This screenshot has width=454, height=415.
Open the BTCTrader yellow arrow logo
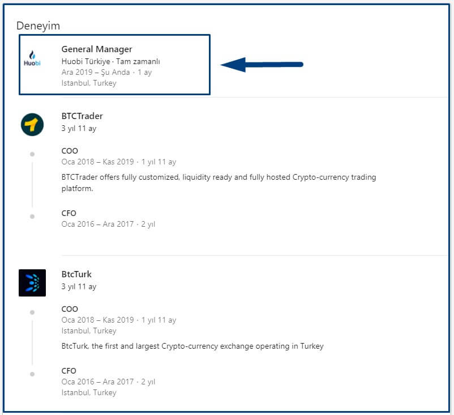(x=32, y=124)
